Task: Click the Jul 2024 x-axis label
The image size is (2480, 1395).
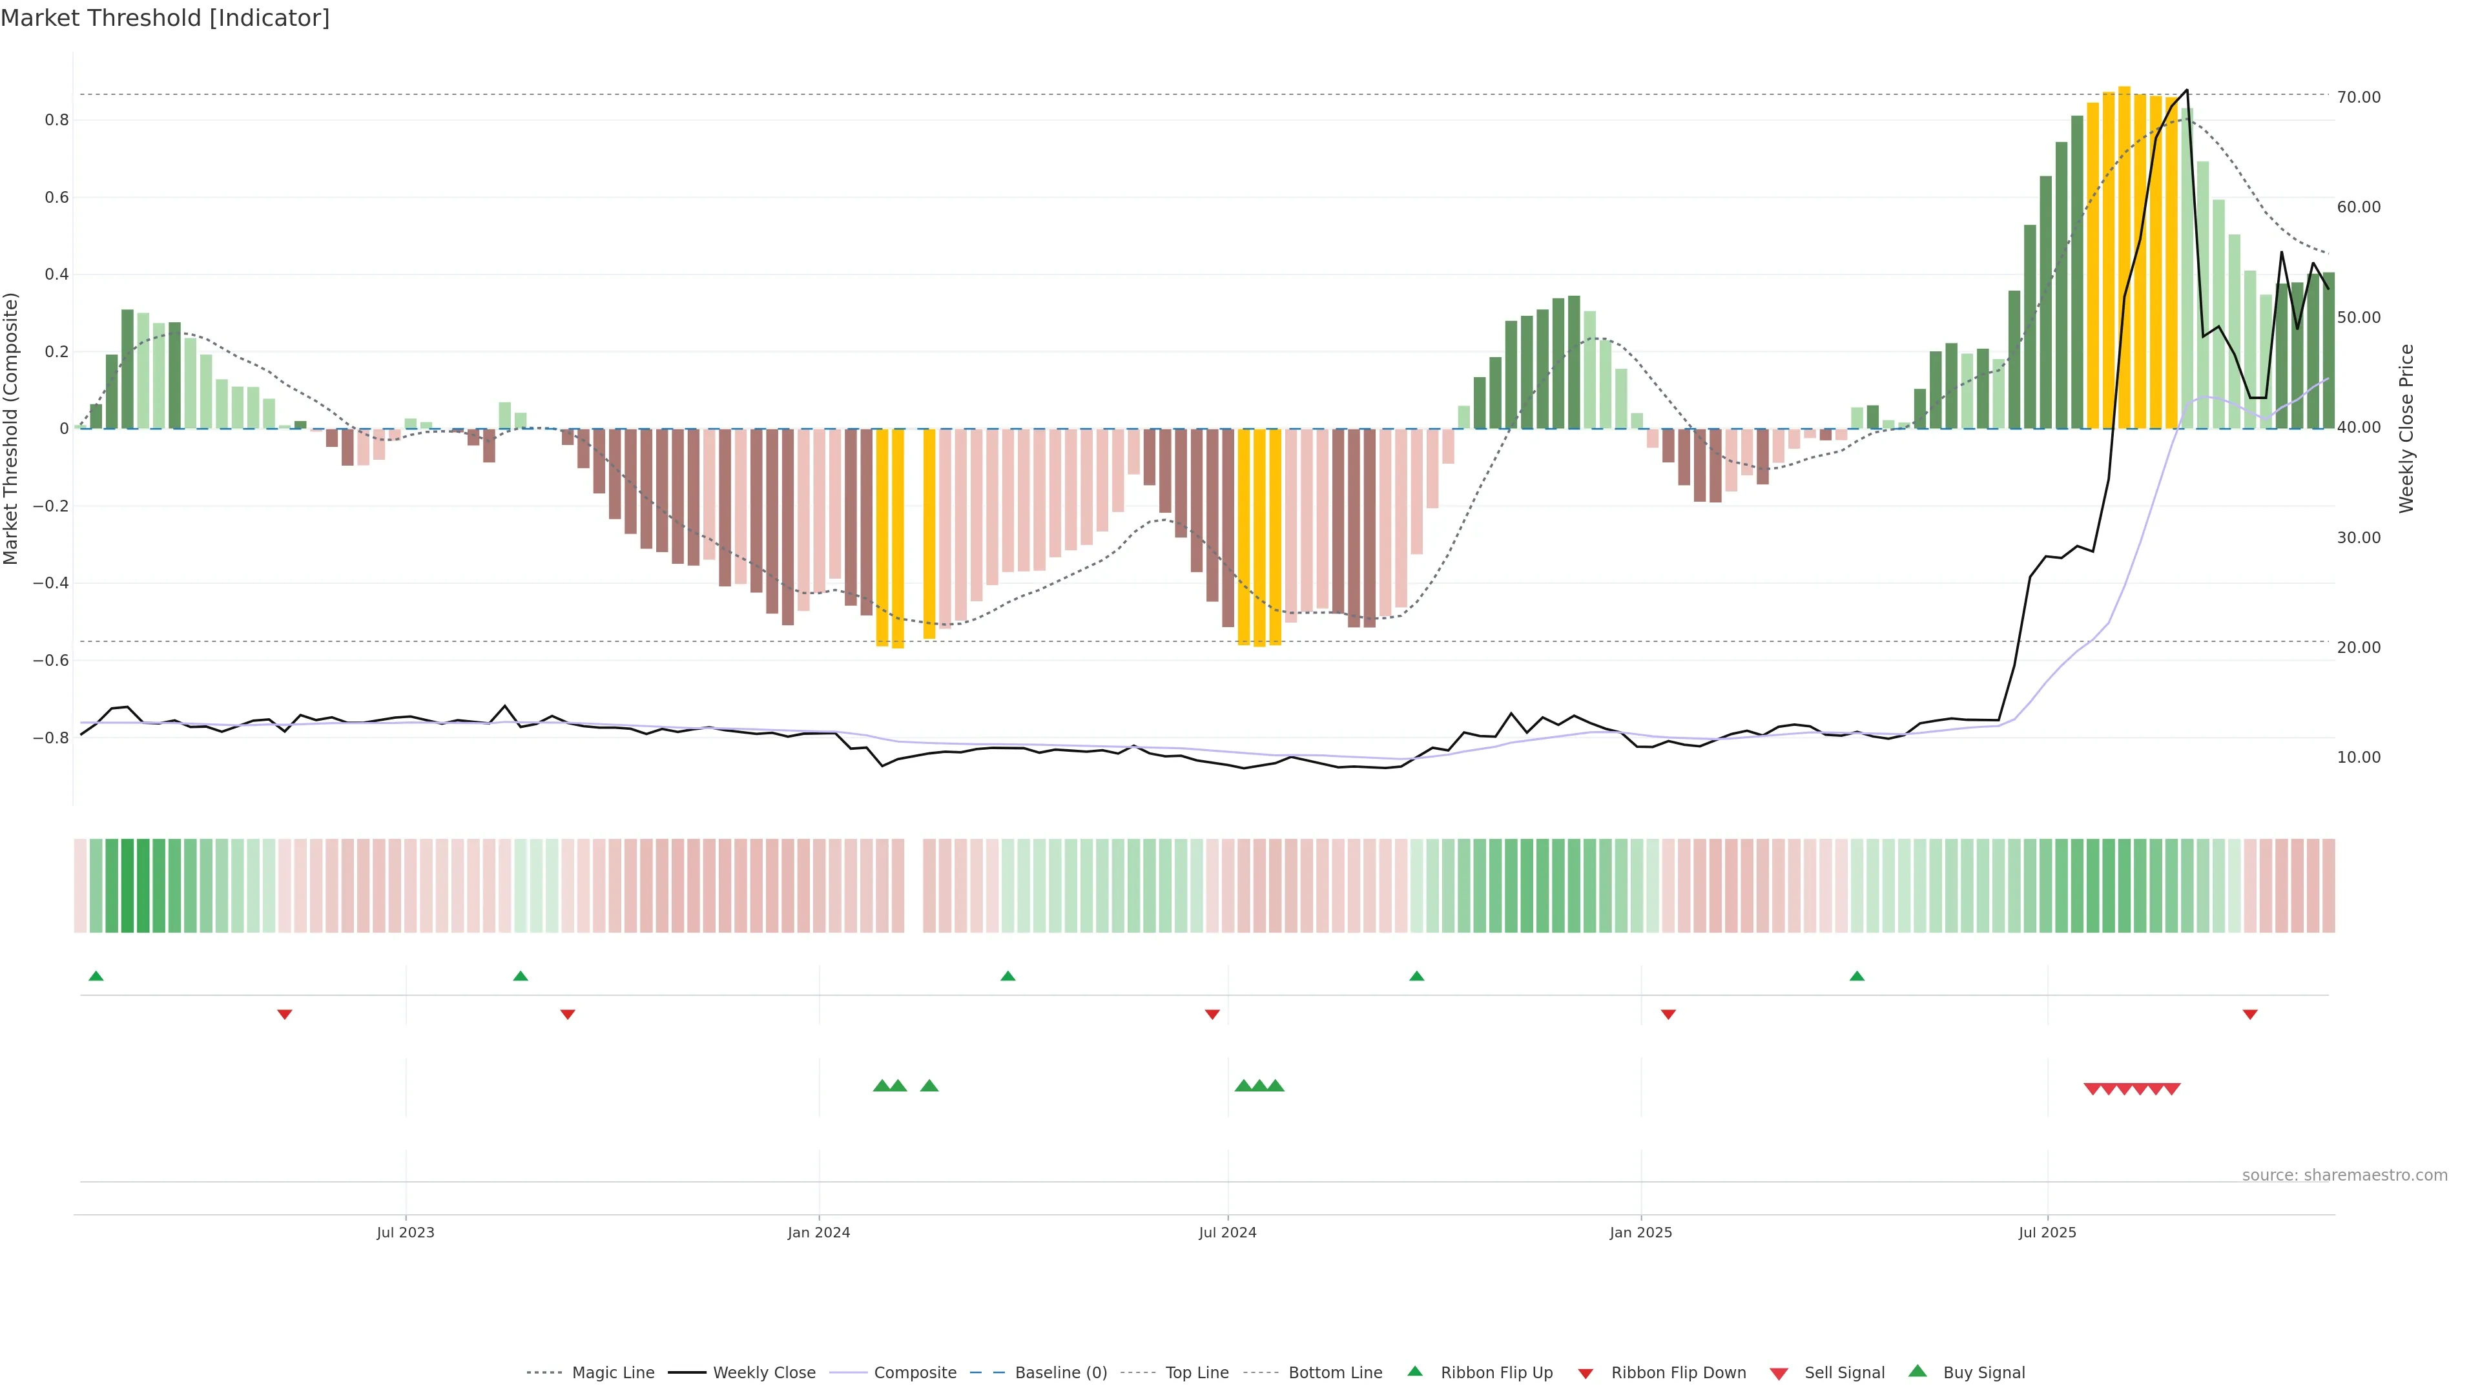Action: coord(1228,1232)
